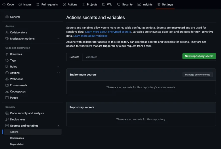Click the Manage environments button
Viewport: 221px width, 149px height.
click(197, 75)
